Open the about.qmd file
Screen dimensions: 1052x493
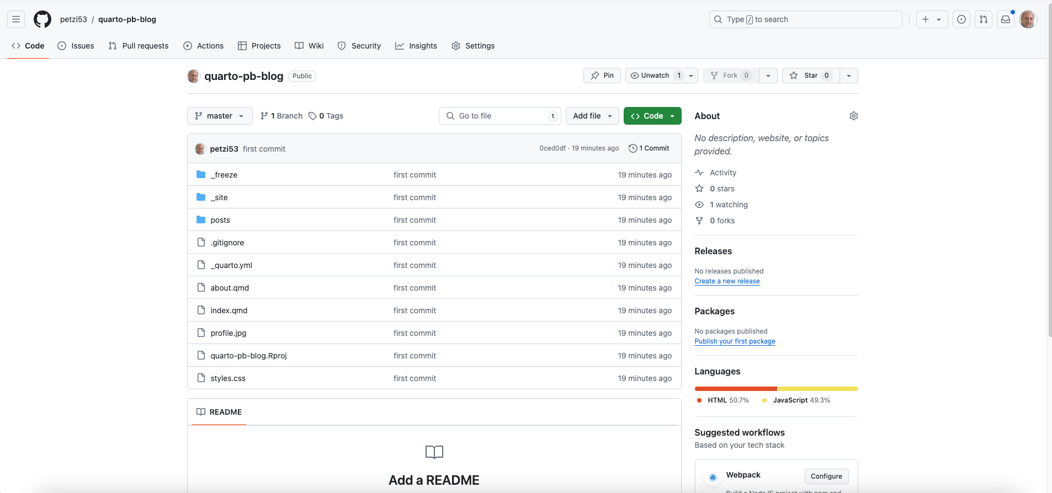click(x=230, y=288)
